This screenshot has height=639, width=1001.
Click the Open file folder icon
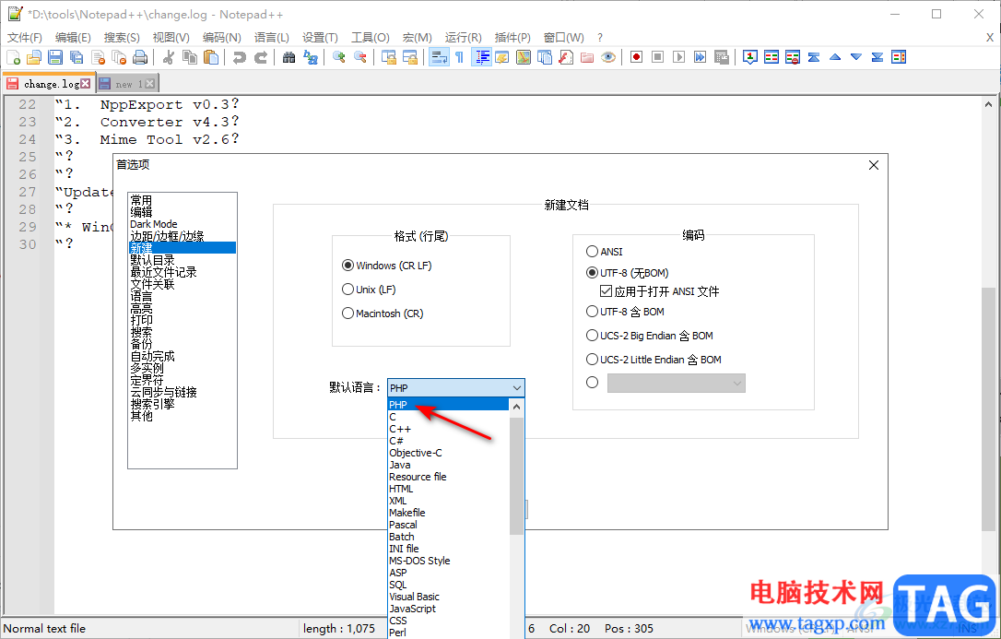pos(34,57)
